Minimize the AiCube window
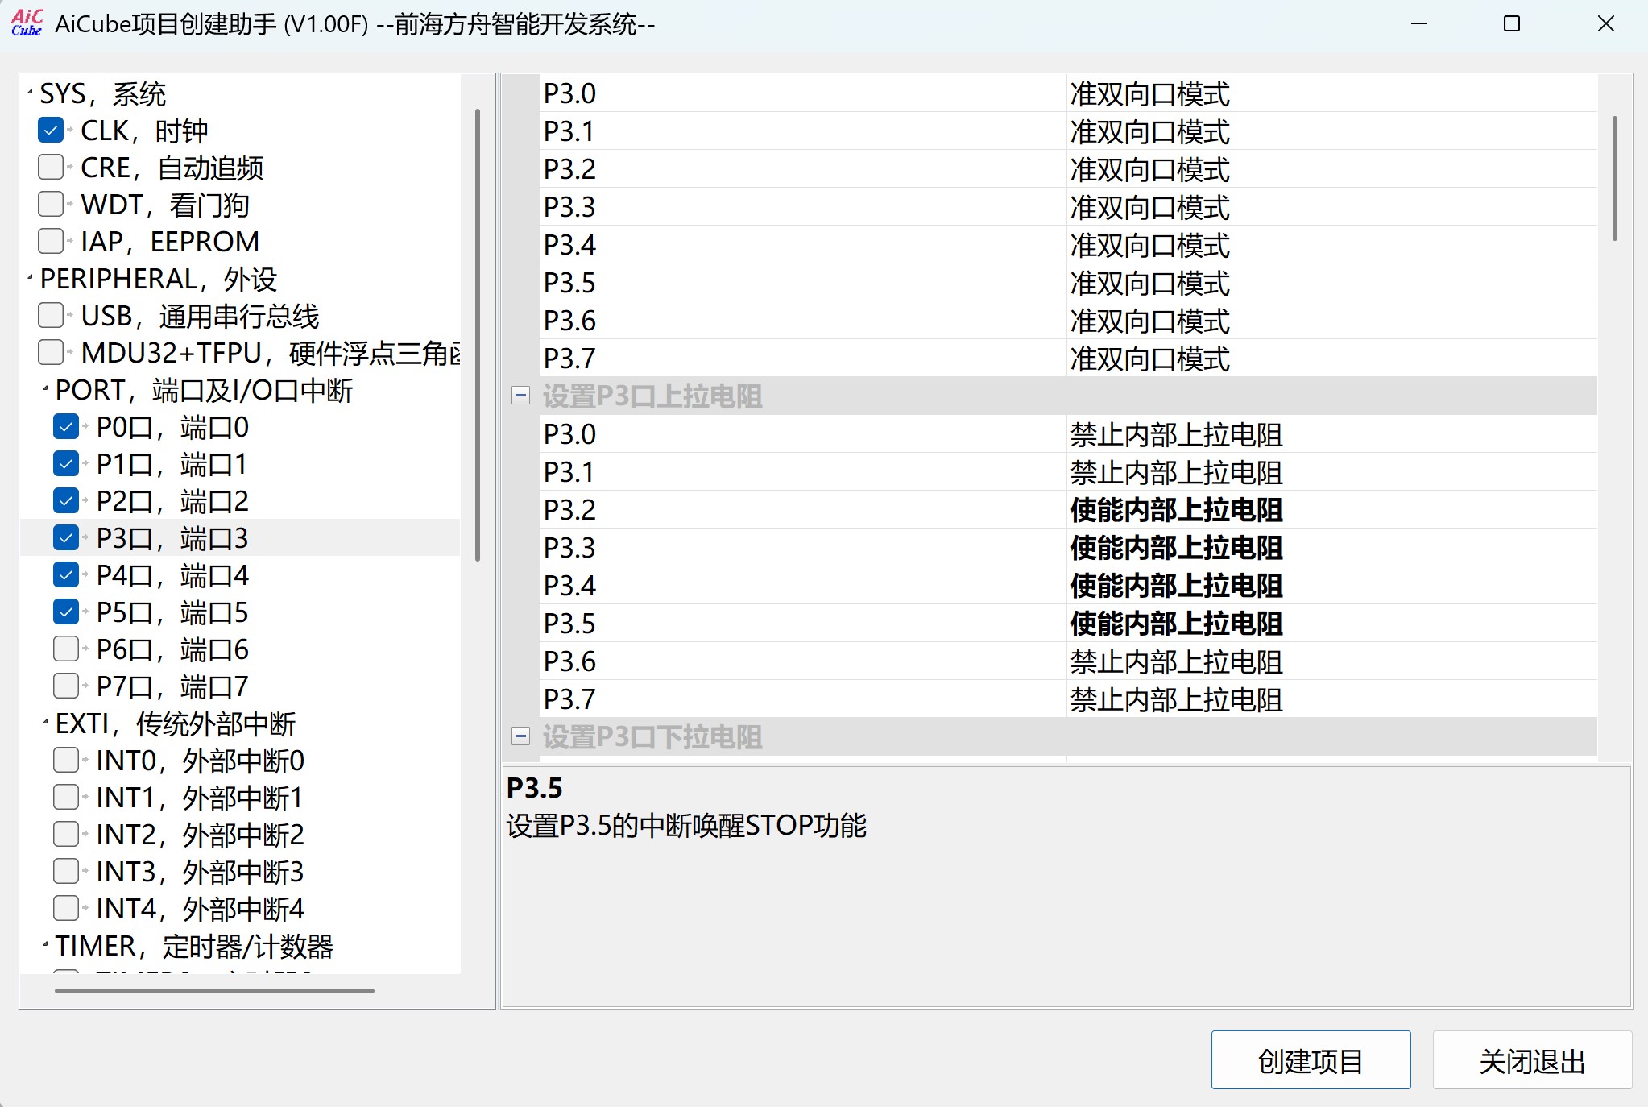 pos(1419,24)
